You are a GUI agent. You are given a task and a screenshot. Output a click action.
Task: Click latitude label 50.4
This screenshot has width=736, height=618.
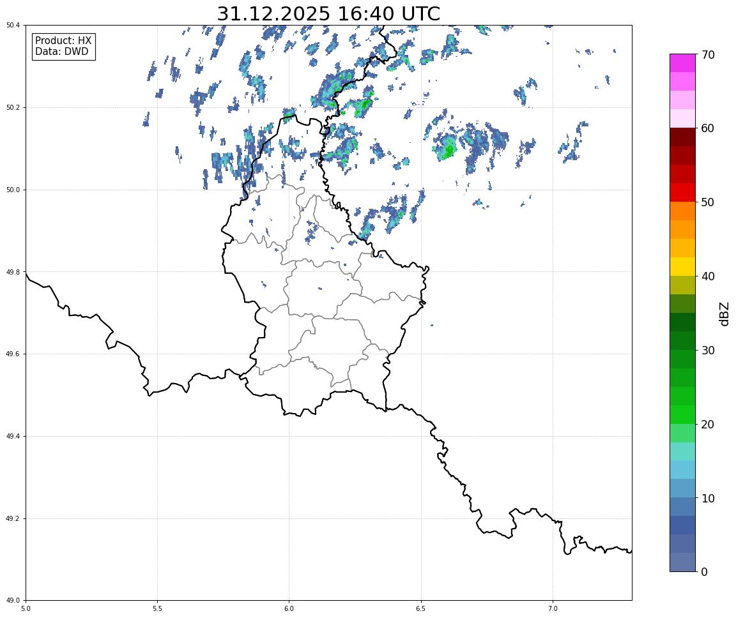[13, 25]
